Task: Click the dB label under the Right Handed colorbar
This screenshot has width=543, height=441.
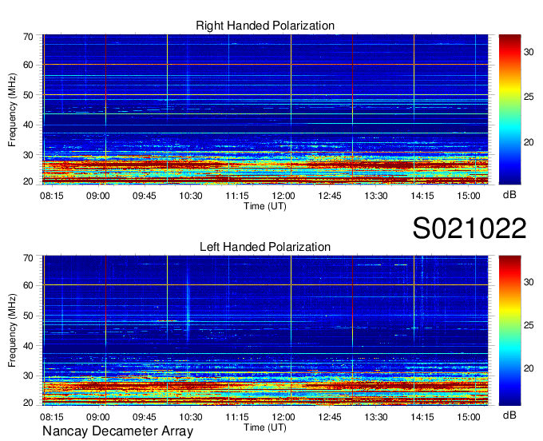Action: coord(509,195)
